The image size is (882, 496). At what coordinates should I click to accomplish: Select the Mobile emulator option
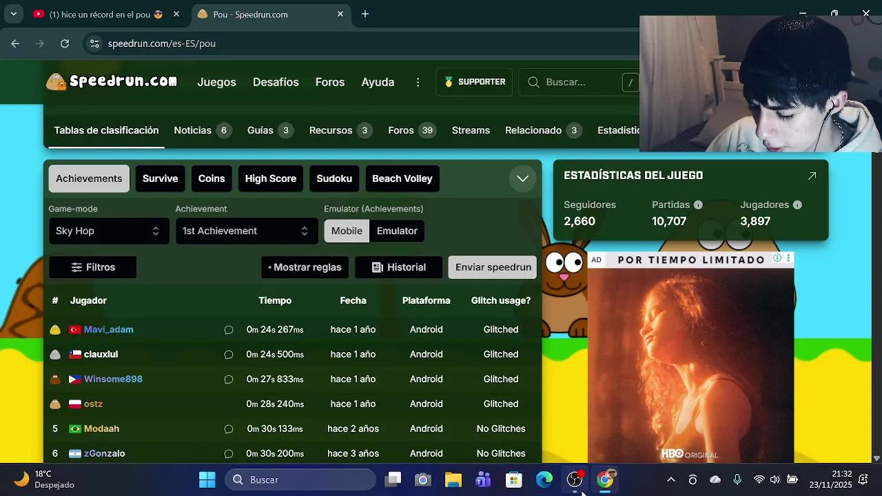coord(347,231)
